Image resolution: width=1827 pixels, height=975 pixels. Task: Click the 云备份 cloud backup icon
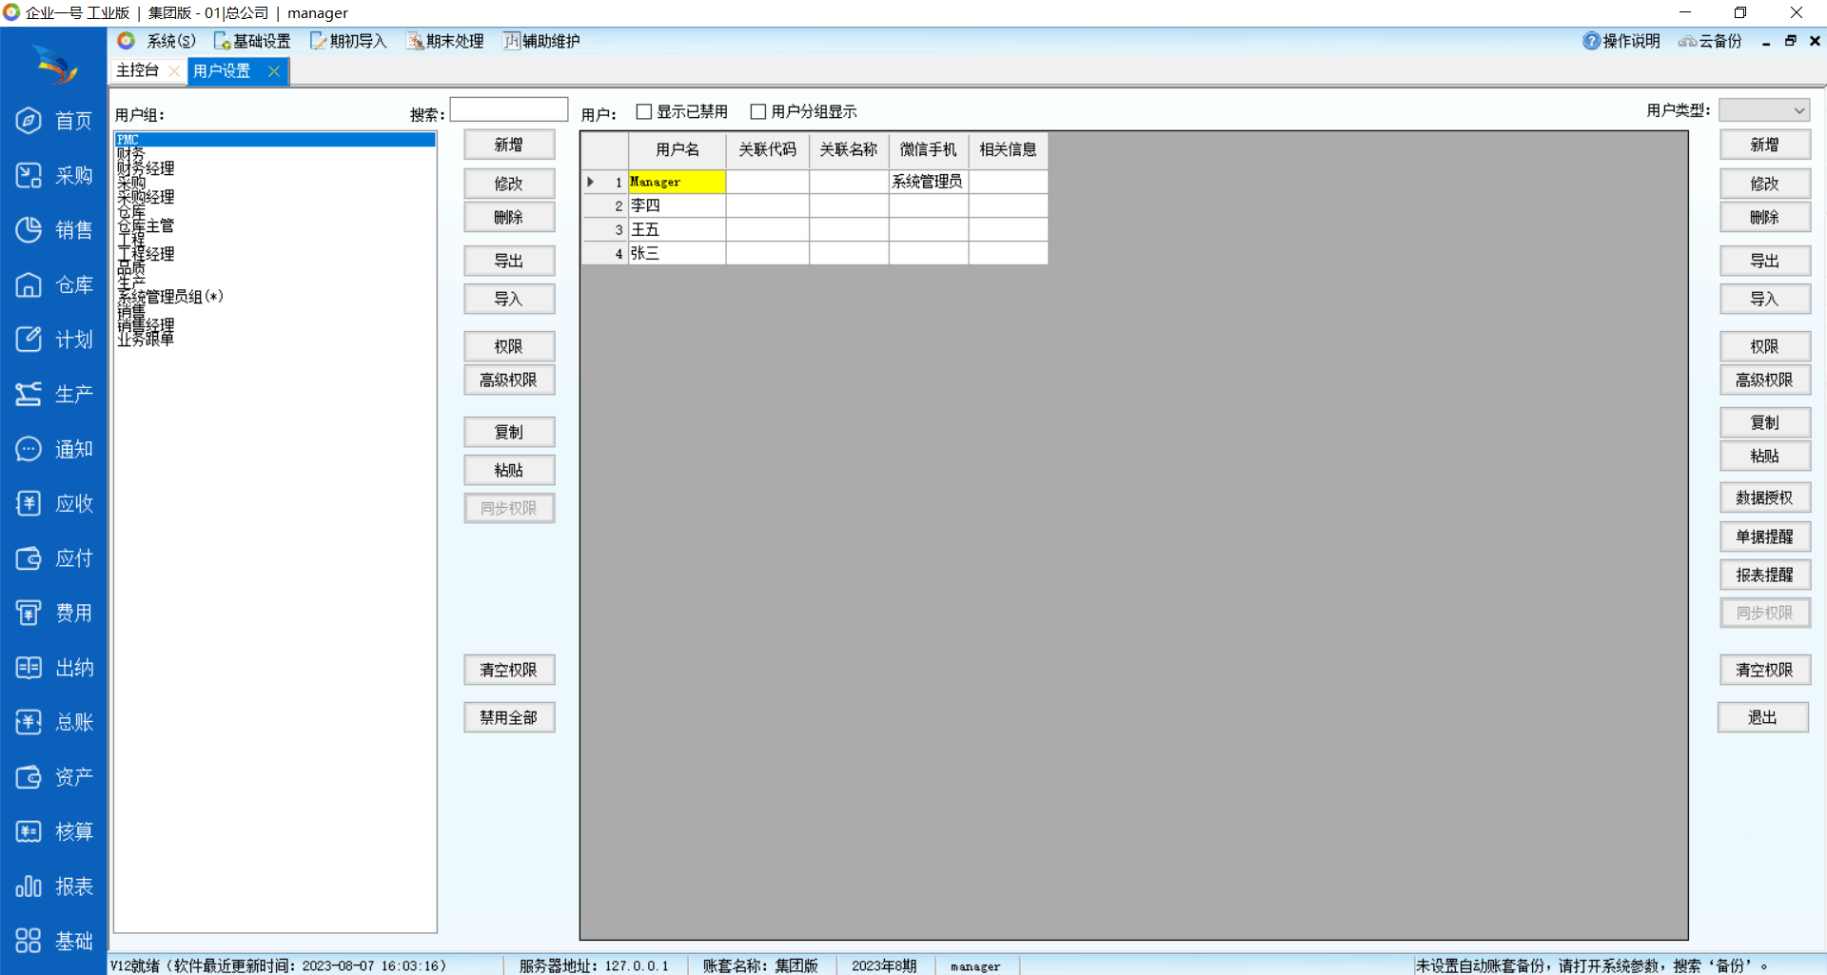pyautogui.click(x=1687, y=41)
